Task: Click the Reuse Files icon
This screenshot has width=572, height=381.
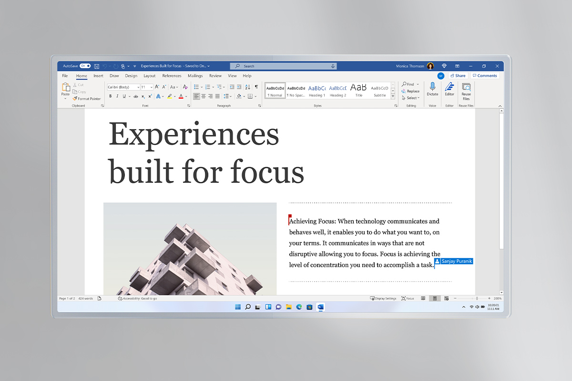Action: pyautogui.click(x=466, y=89)
